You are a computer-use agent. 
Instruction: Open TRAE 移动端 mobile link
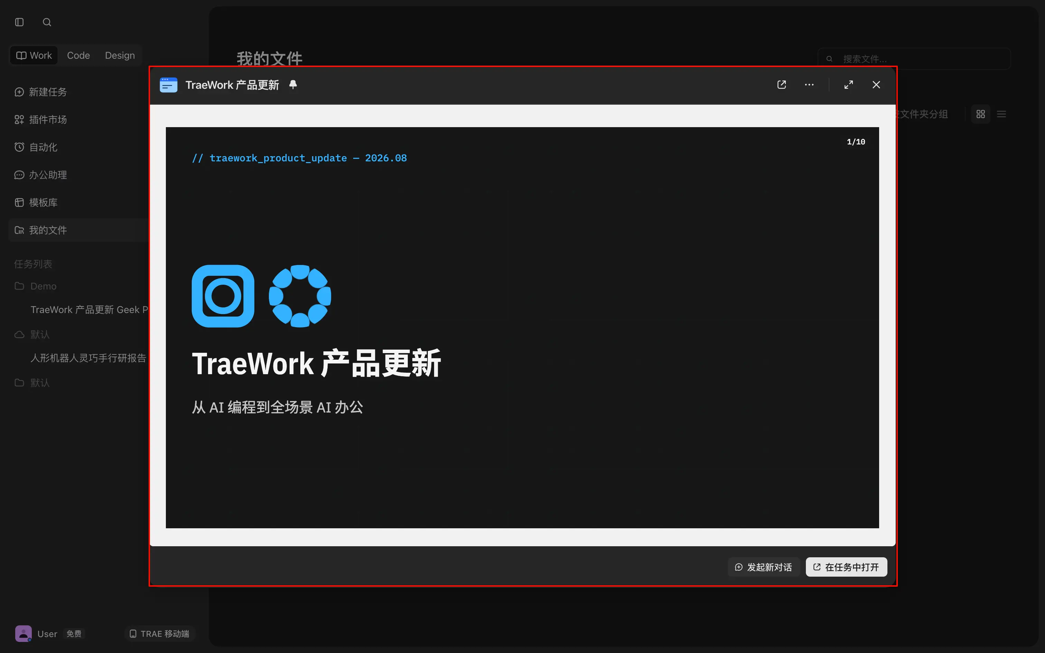pos(160,634)
